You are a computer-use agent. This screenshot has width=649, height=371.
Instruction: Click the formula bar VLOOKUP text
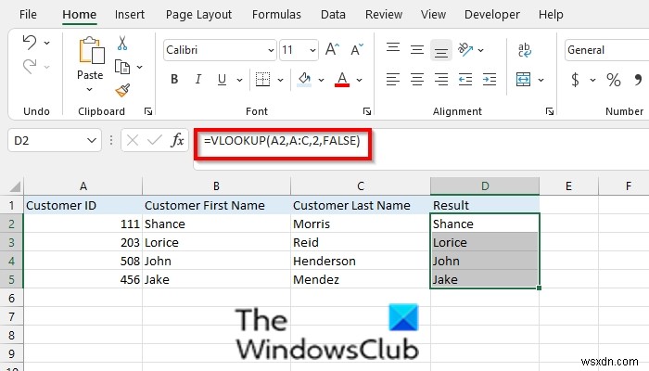coord(282,141)
